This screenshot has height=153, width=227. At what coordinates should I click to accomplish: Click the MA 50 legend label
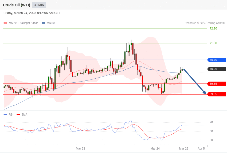(51, 23)
